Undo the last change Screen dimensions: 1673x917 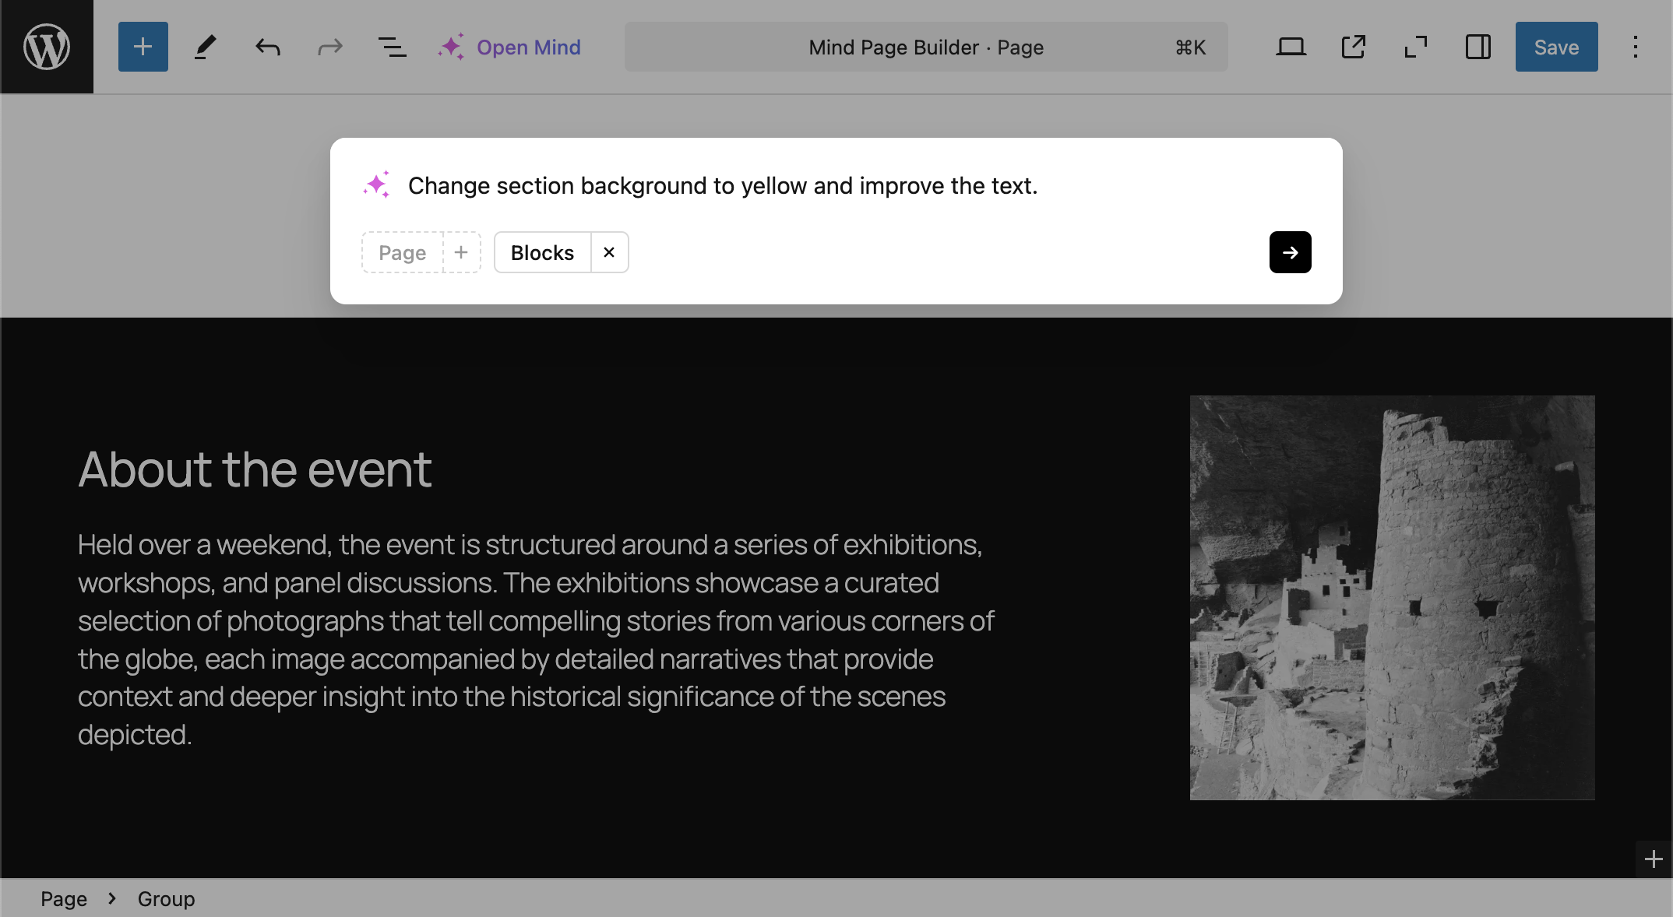[268, 47]
